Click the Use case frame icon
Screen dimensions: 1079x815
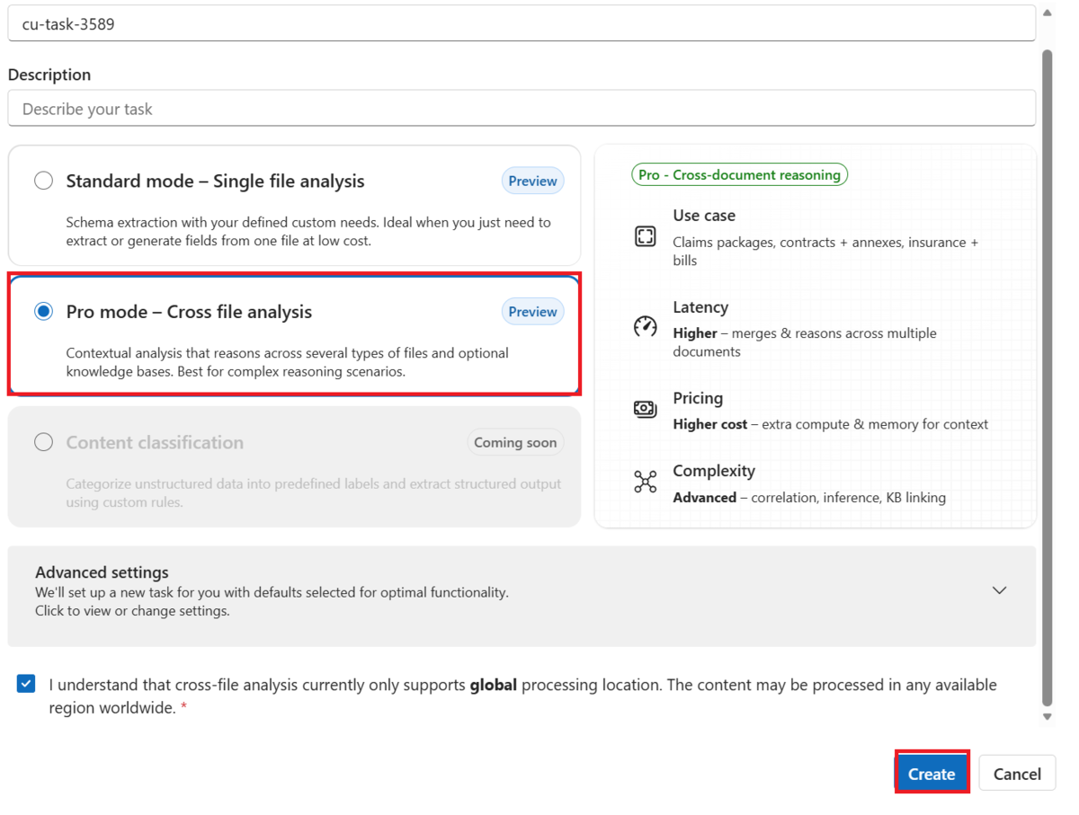click(x=645, y=236)
